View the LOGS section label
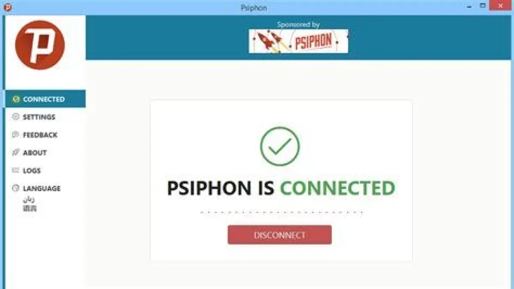The width and height of the screenshot is (514, 289). pos(32,170)
